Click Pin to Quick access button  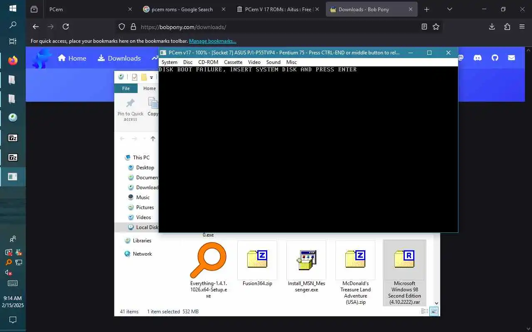131,110
